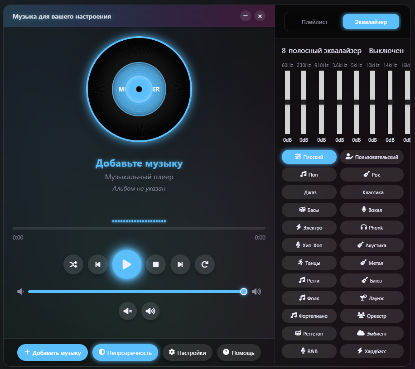Viewport: 415px width, 369px height.
Task: Switch to the Плейлист tab
Action: coord(314,22)
